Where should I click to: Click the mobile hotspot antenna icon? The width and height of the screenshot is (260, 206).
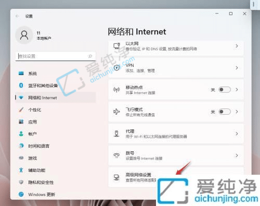pyautogui.click(x=116, y=90)
